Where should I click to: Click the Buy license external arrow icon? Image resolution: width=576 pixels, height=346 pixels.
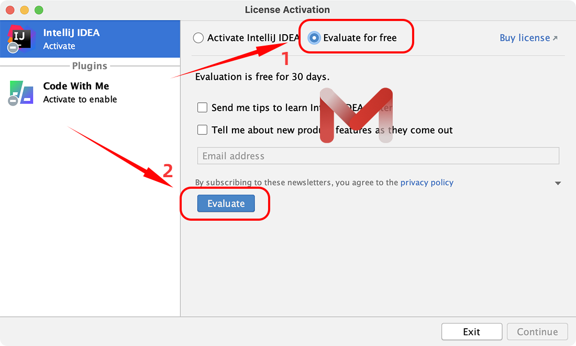pyautogui.click(x=555, y=38)
